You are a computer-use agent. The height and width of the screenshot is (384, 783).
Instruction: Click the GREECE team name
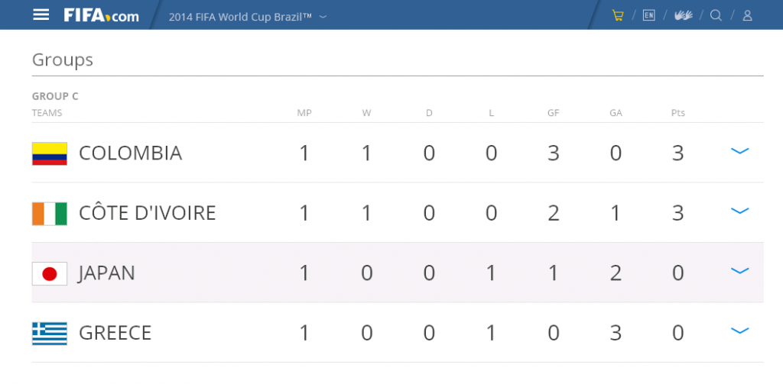pyautogui.click(x=115, y=333)
